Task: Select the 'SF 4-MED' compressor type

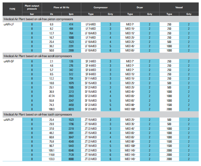Action: coord(91,66)
